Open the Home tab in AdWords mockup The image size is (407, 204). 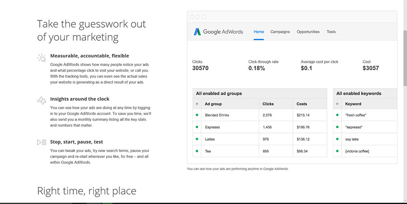coord(259,32)
